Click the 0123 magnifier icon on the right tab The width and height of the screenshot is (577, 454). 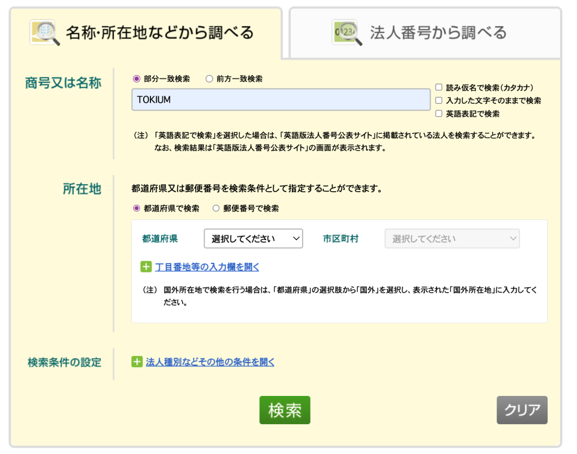click(x=346, y=31)
